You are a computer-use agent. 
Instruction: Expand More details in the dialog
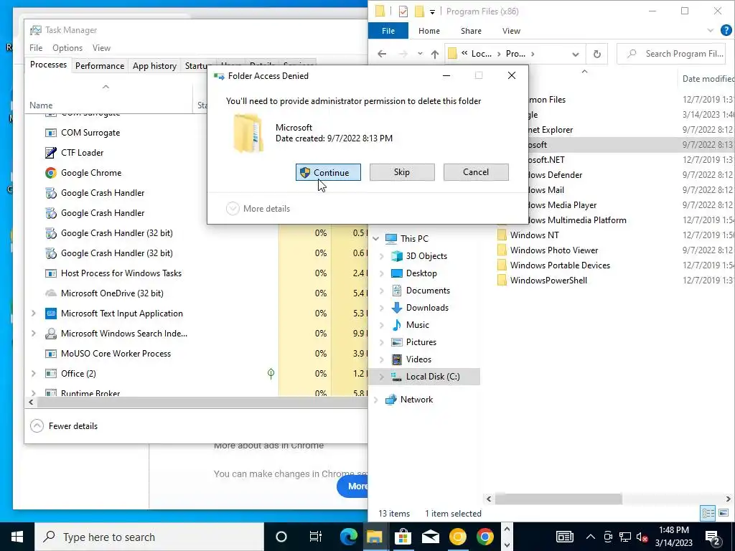pos(258,209)
